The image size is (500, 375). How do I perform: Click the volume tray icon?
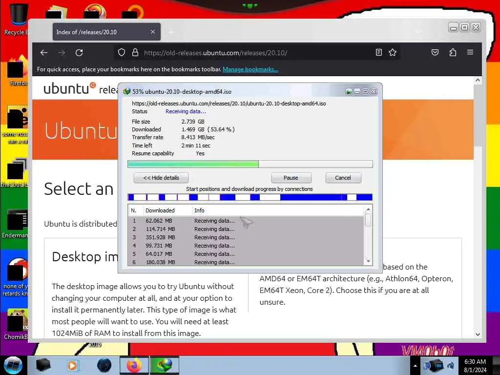[x=451, y=366]
